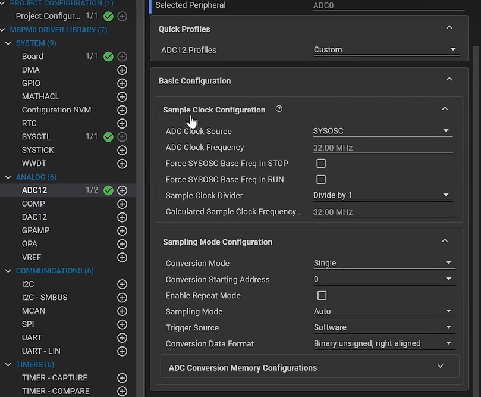Open Sample Clock Configuration help icon
This screenshot has height=397, width=481.
pos(279,110)
